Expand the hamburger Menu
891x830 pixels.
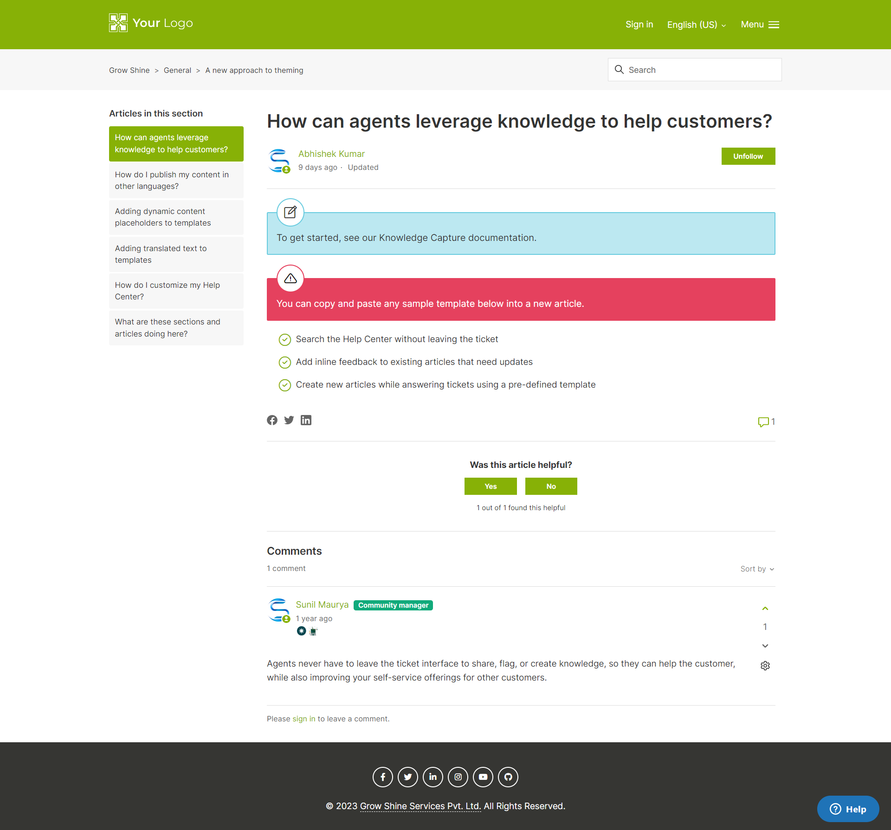point(760,25)
